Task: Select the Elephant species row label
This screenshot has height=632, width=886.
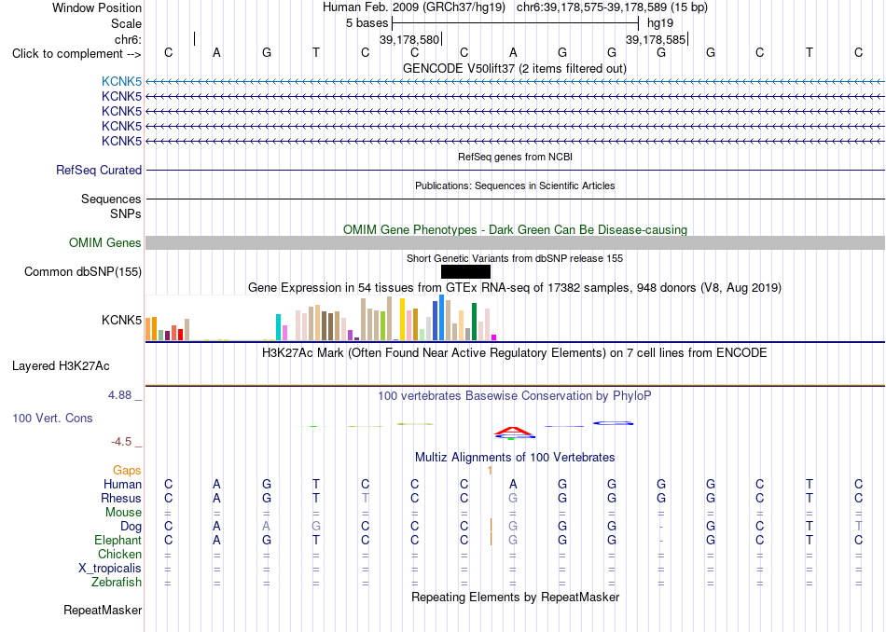Action: click(118, 540)
